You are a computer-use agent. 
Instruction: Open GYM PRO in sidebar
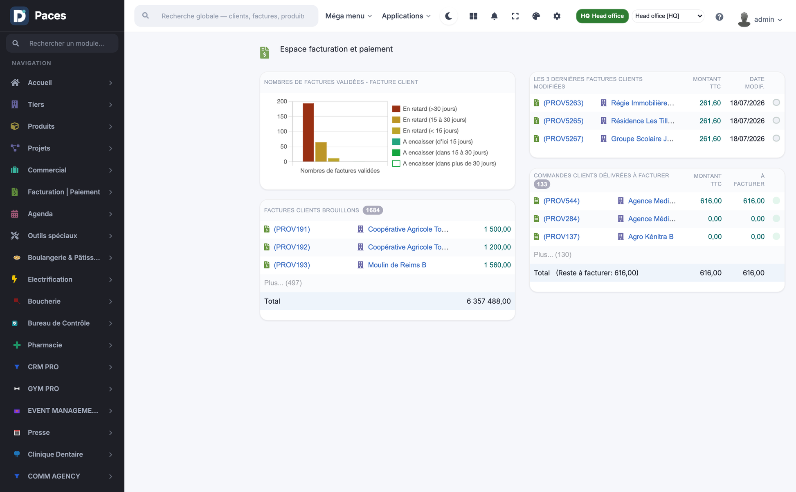62,389
